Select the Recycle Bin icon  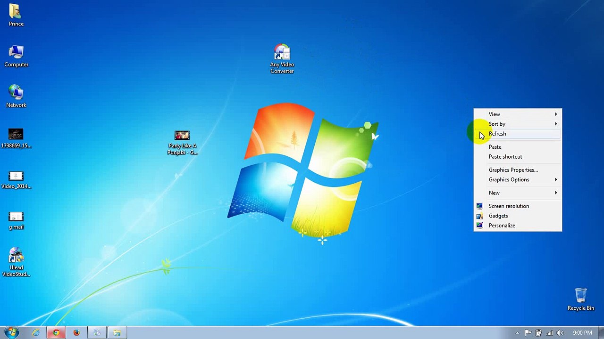[x=581, y=299]
